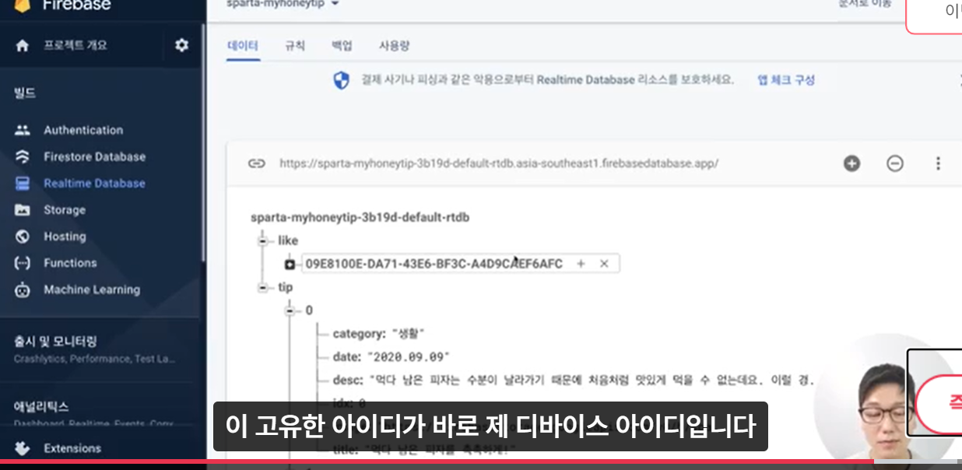Click plus circle icon to add data
The height and width of the screenshot is (470, 962).
[852, 163]
